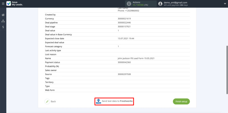Image resolution: width=228 pixels, height=113 pixels.
Task: Select Expected close date 13.07.2021 19:44
Action: click(x=126, y=39)
